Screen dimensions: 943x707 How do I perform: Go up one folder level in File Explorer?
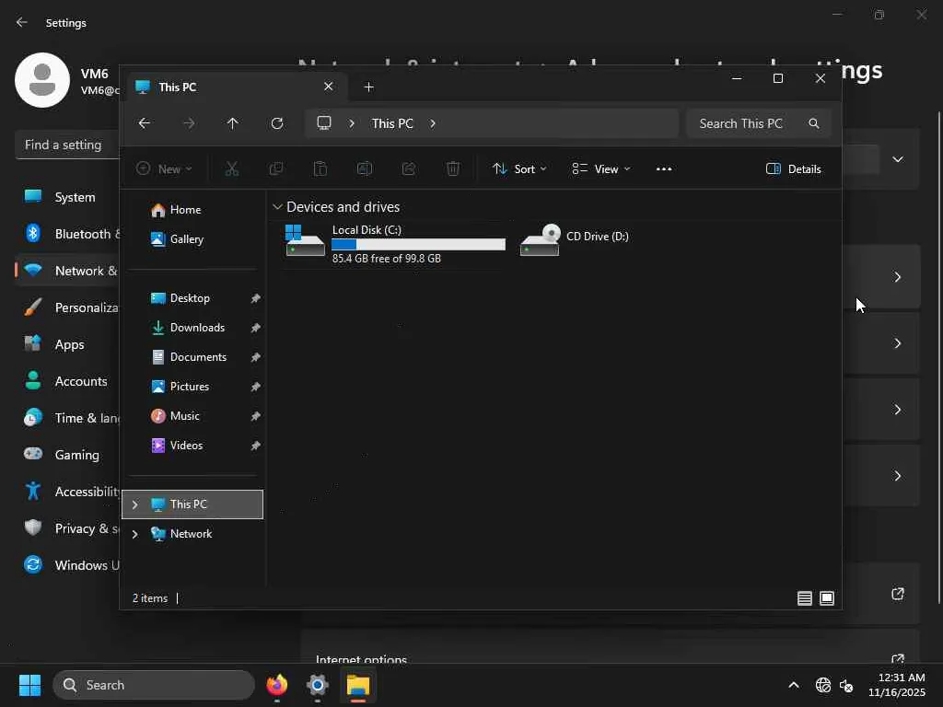[233, 123]
